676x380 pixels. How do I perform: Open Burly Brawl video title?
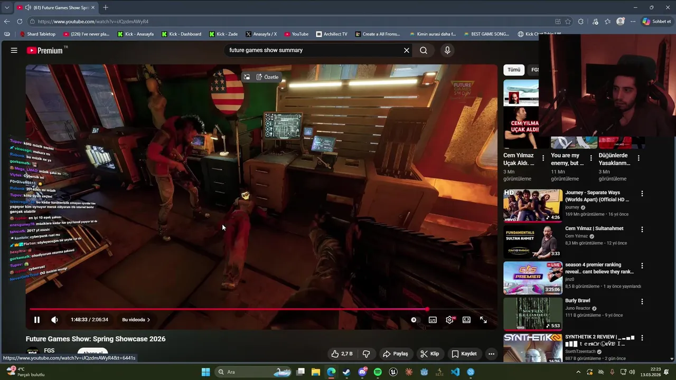point(578,300)
